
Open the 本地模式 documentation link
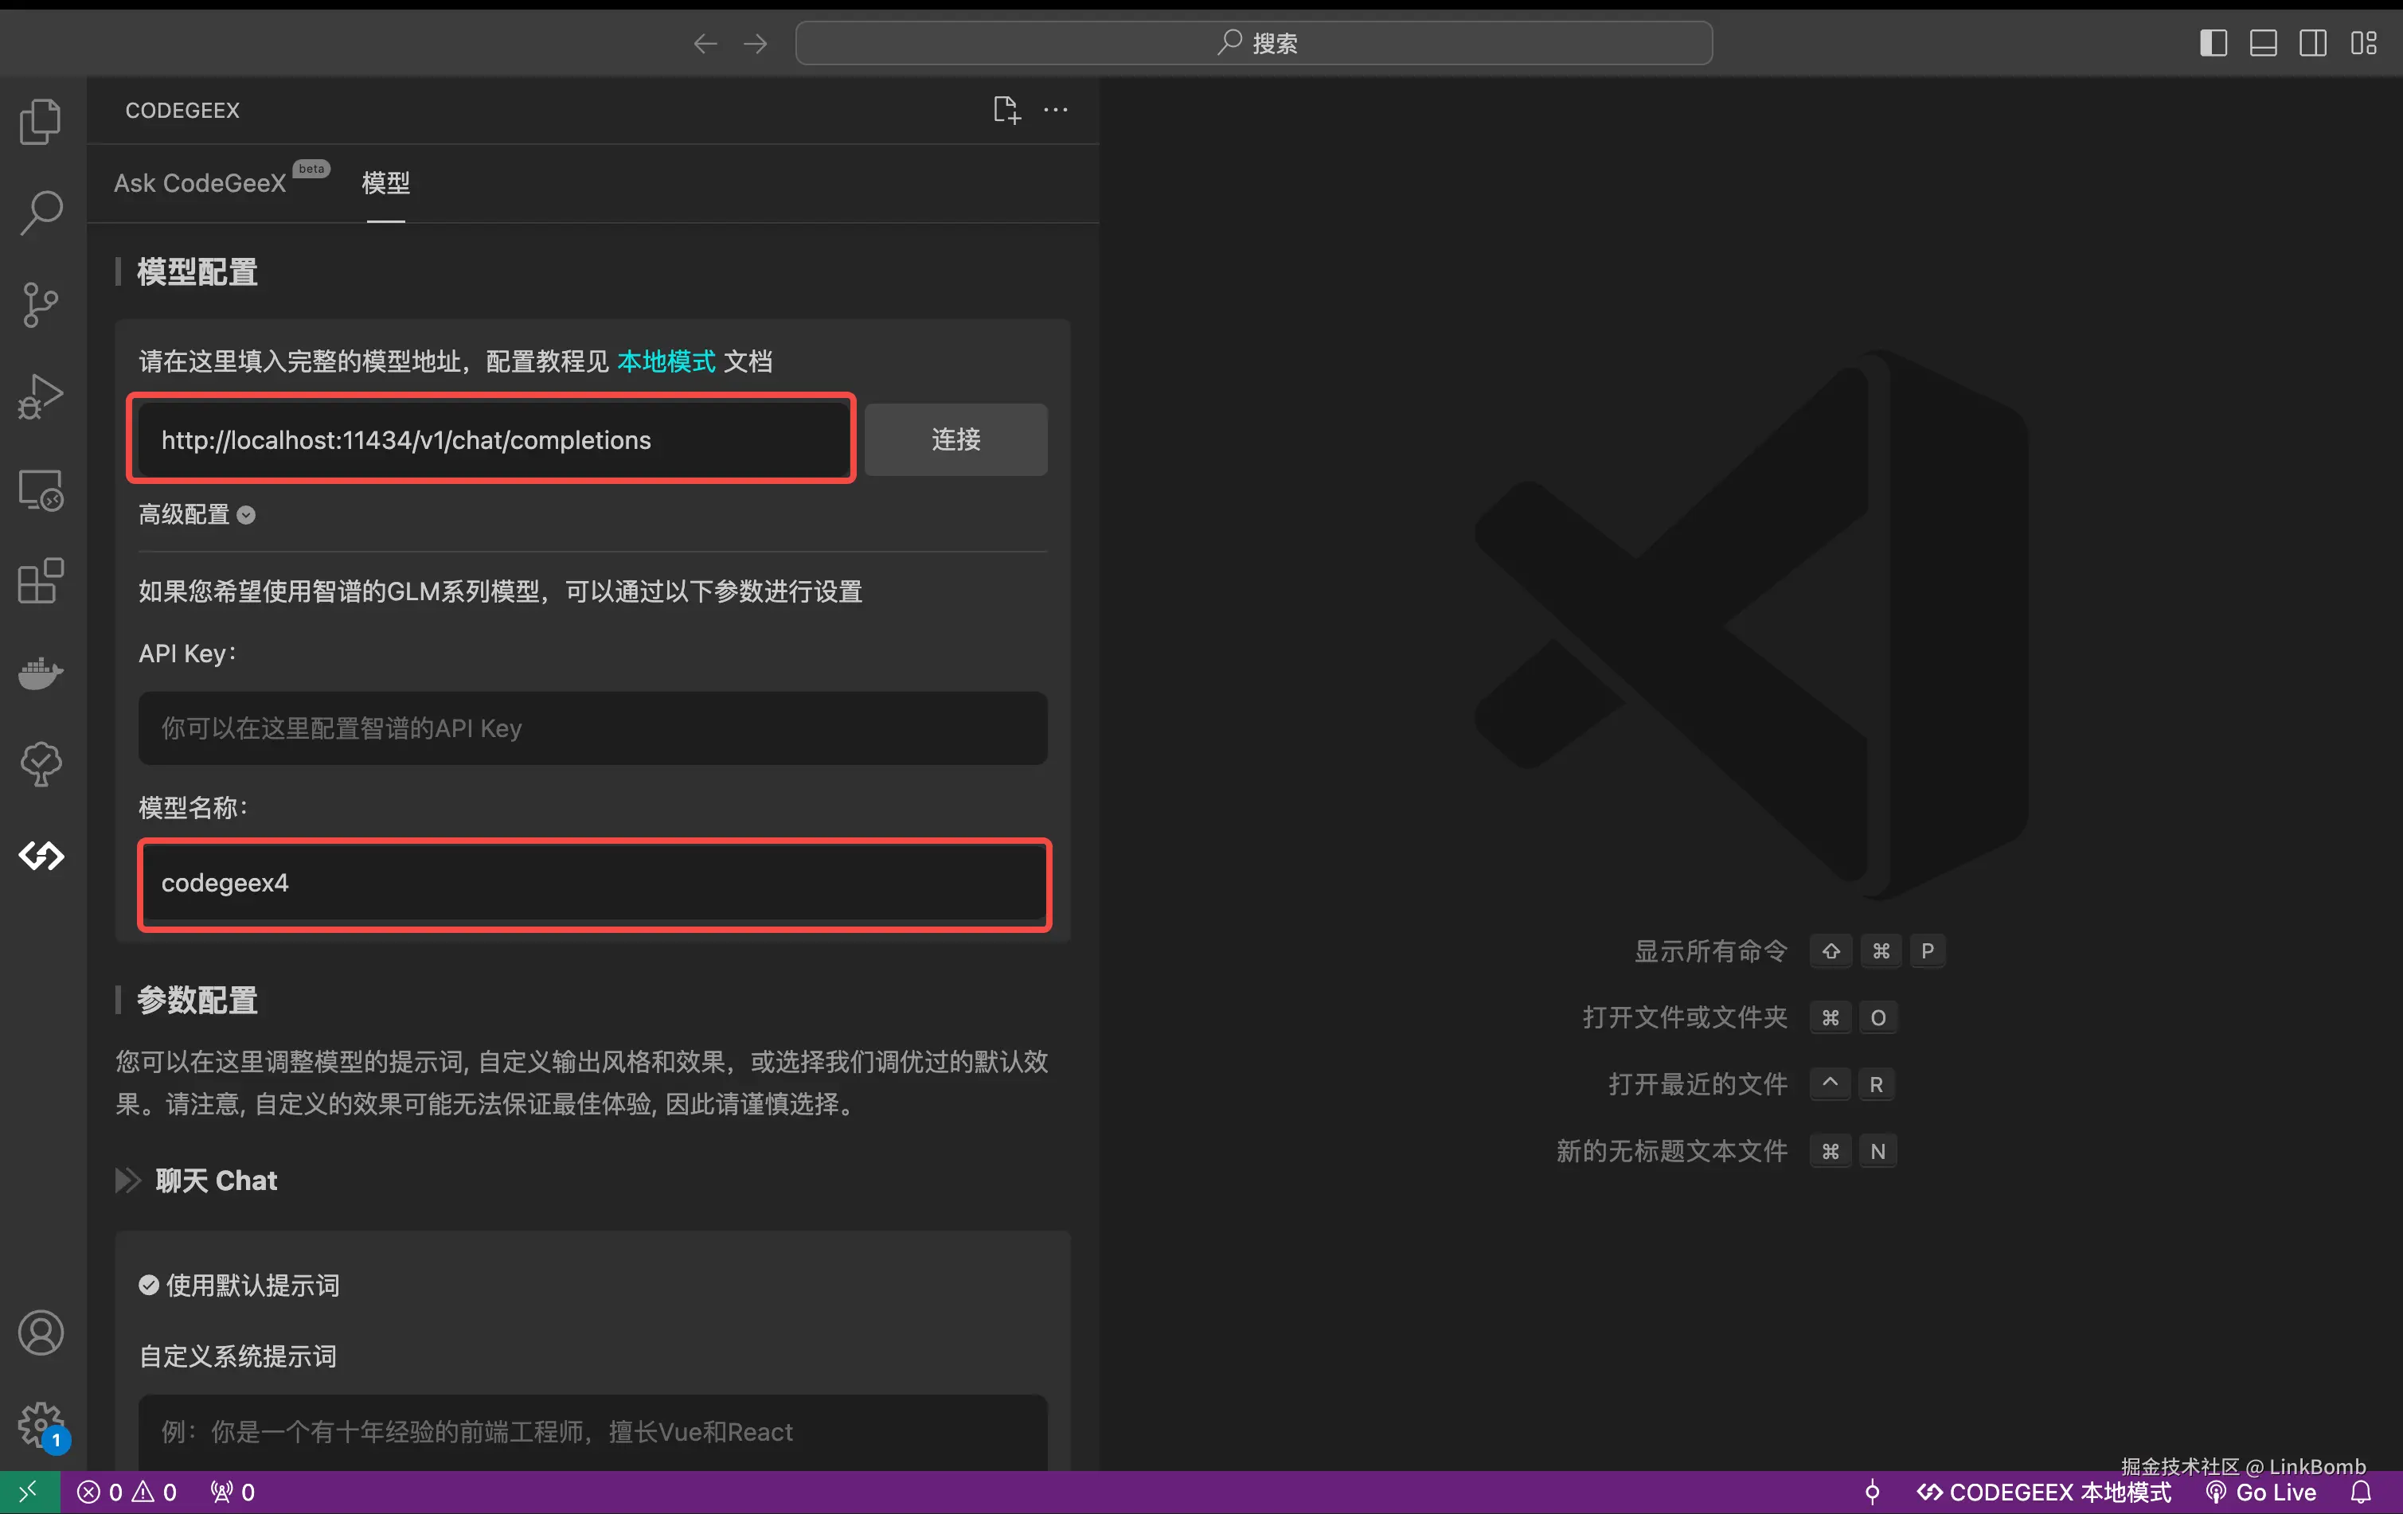[666, 361]
